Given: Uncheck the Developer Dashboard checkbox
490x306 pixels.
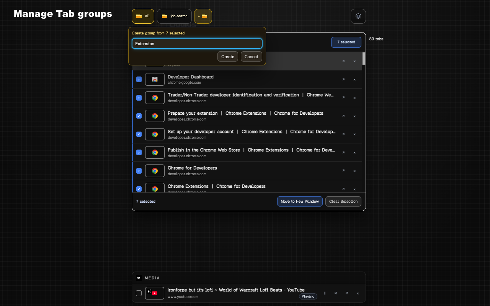Looking at the screenshot, I should tap(139, 80).
